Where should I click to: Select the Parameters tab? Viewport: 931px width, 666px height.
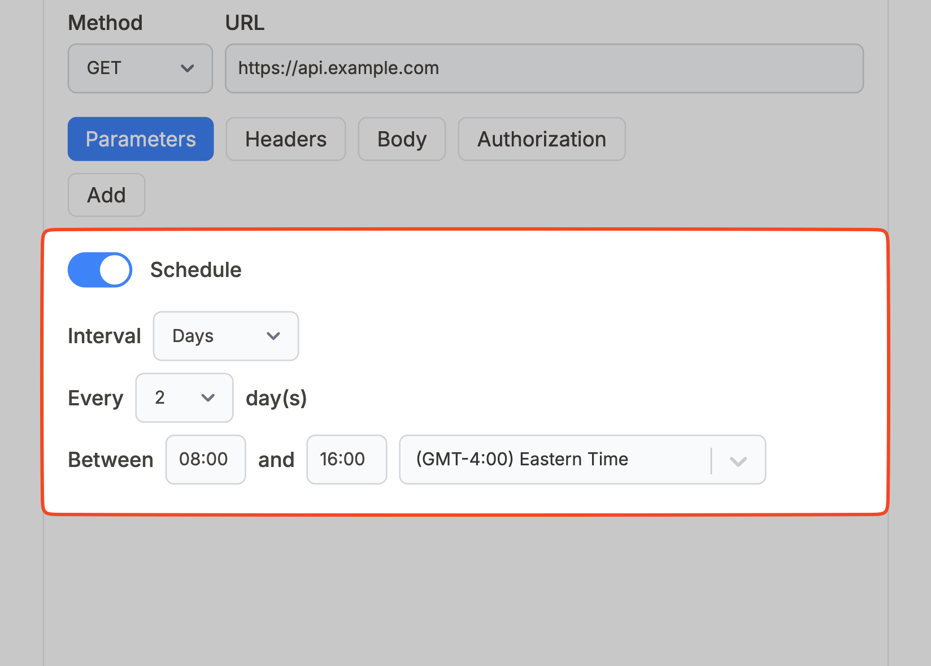[140, 139]
